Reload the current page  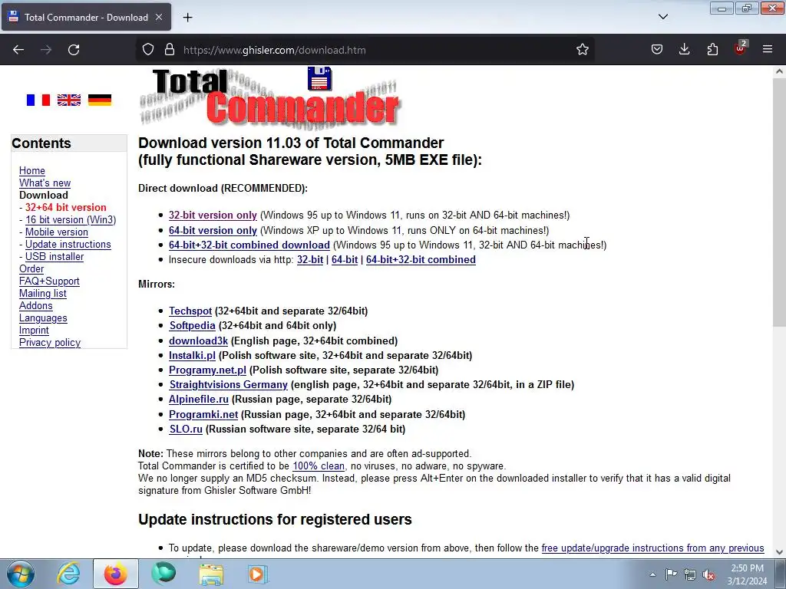(74, 50)
